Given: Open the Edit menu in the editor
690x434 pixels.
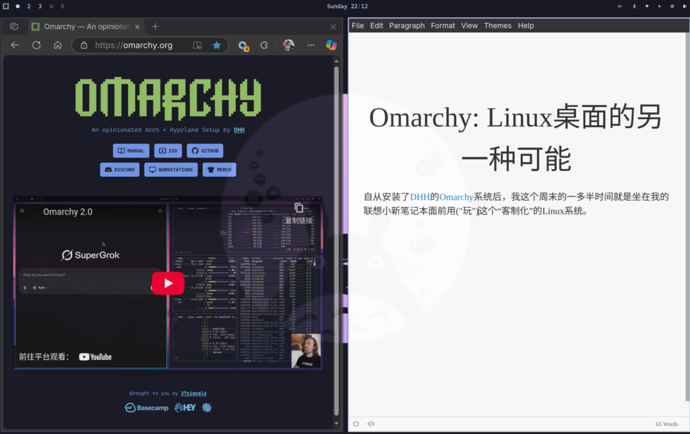Looking at the screenshot, I should 376,26.
